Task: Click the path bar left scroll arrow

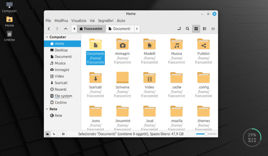Action: pos(74,29)
